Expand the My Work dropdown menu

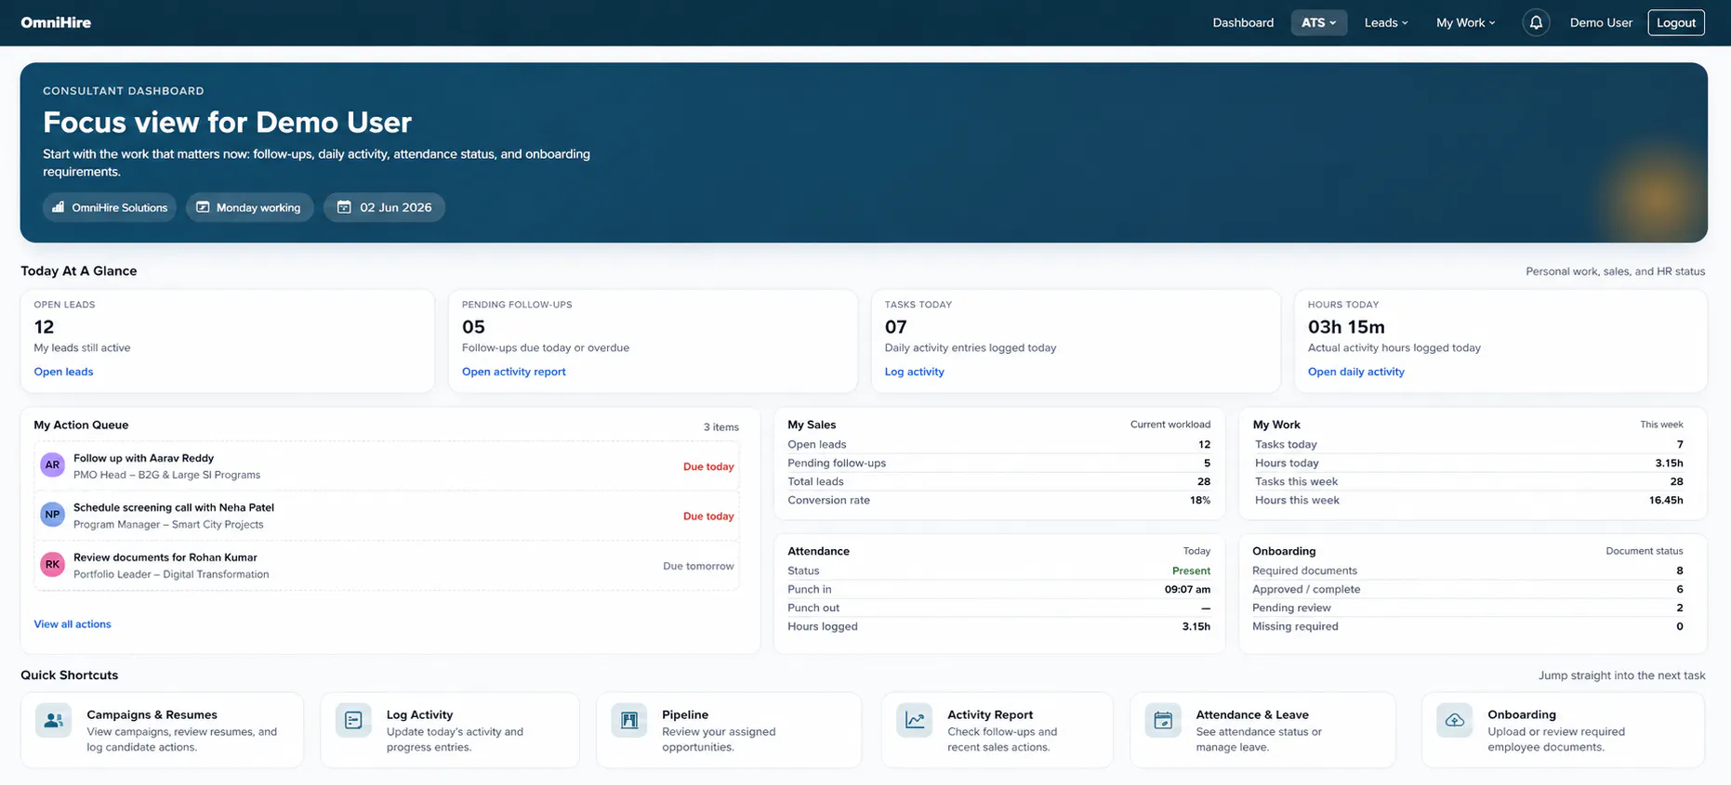1465,22
